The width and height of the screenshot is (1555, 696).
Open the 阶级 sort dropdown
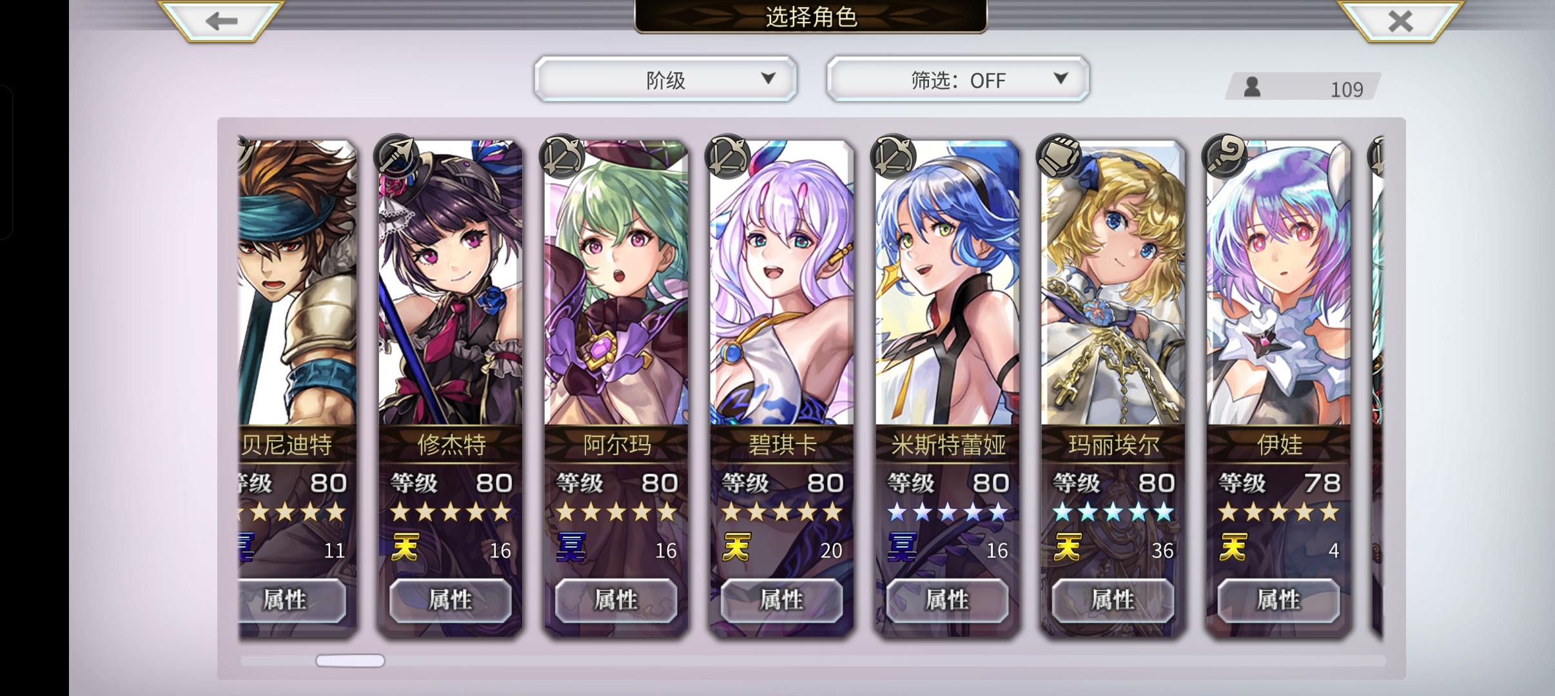click(665, 79)
